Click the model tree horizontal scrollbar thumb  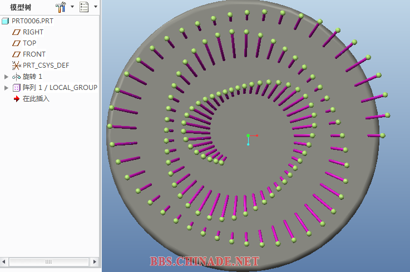click(48, 262)
